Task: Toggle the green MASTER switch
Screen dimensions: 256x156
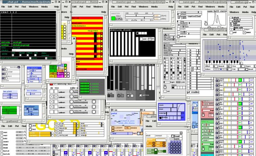Action: tap(113, 18)
